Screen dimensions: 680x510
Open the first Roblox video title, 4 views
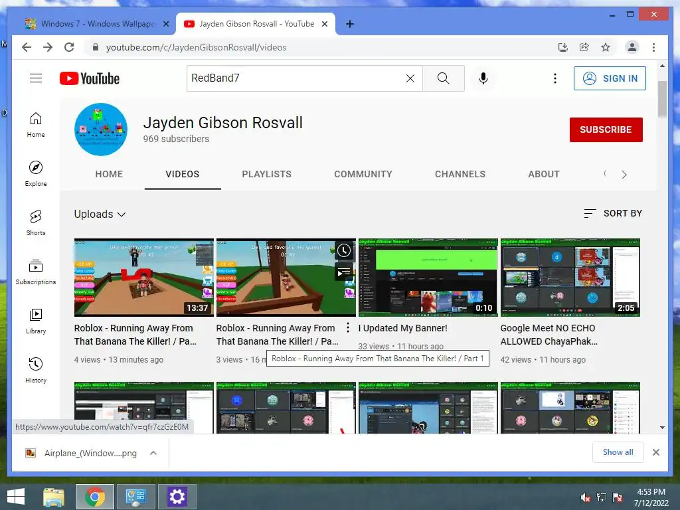(135, 335)
